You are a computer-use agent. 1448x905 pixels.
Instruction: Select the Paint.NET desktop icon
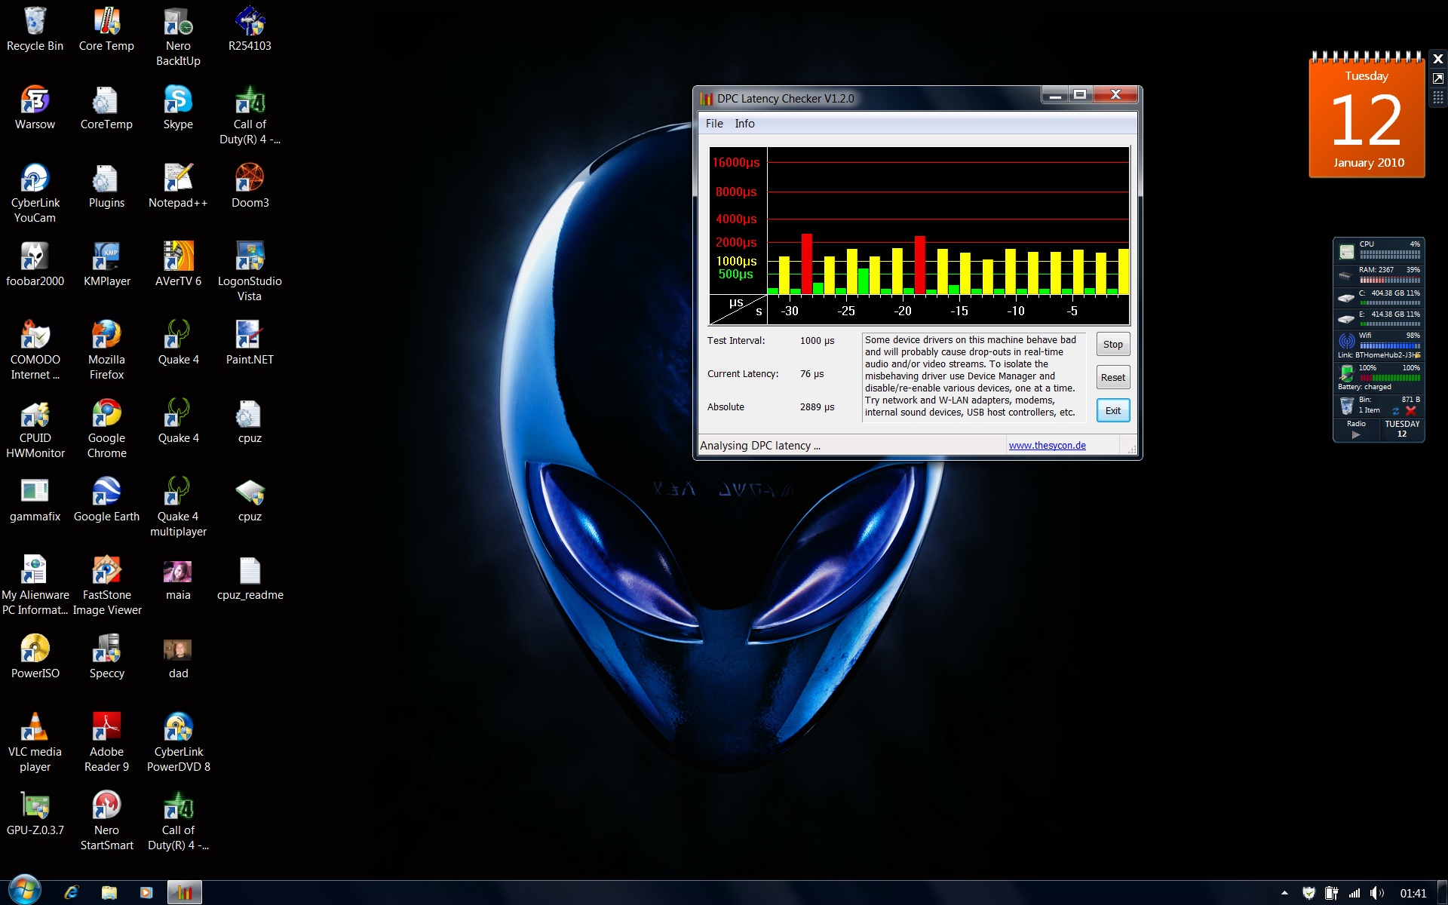(x=250, y=344)
